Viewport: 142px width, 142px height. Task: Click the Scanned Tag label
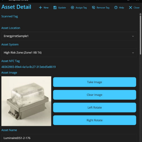click(x=9, y=16)
